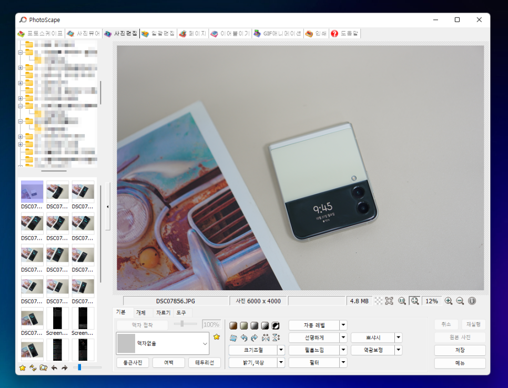508x388 pixels.
Task: Apply the olive-tinted tone icon
Action: 244,325
